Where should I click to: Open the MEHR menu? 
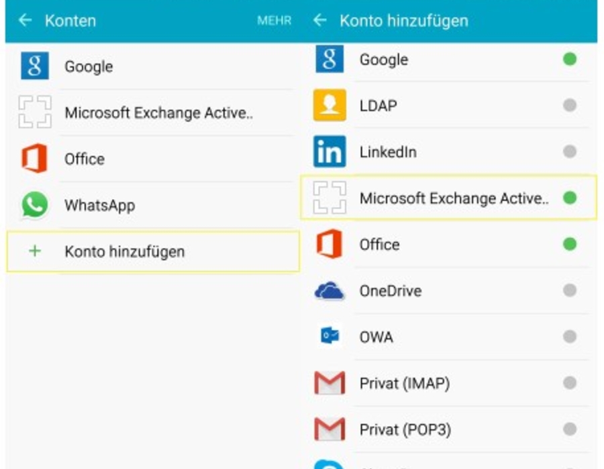tap(274, 20)
